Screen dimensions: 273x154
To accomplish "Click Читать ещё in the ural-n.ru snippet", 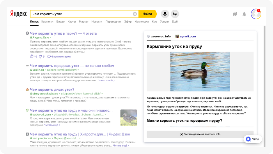I will click(106, 80).
